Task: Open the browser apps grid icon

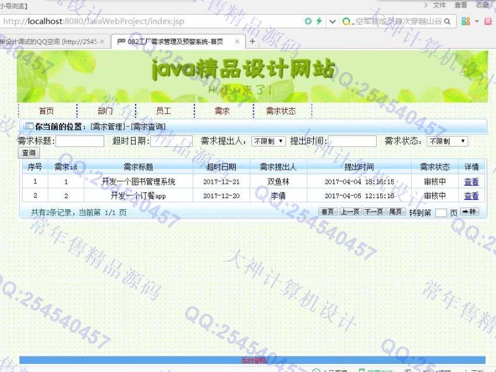Action: pos(466,21)
